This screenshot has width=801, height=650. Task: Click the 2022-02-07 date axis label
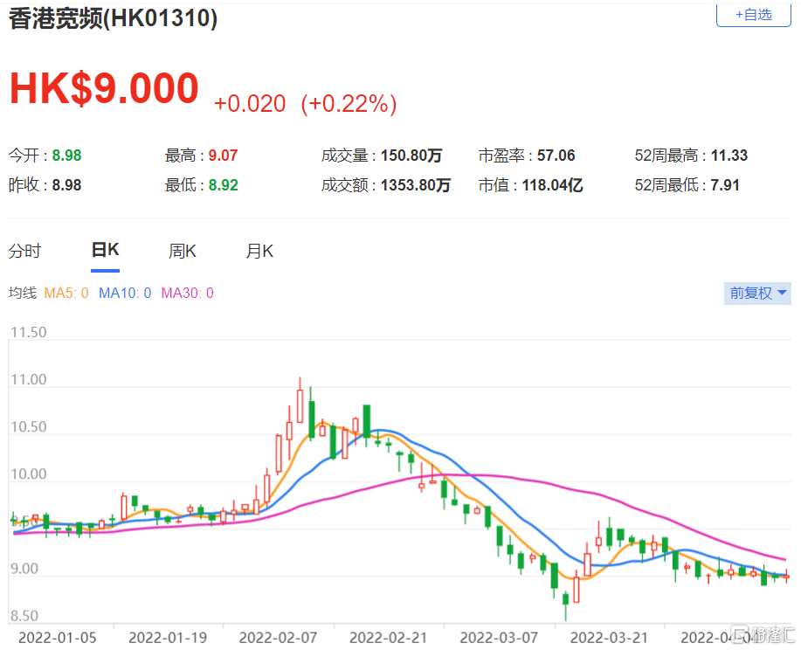click(278, 638)
